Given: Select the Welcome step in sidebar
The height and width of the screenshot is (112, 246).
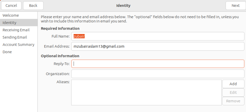Looking at the screenshot, I should click(19, 16).
